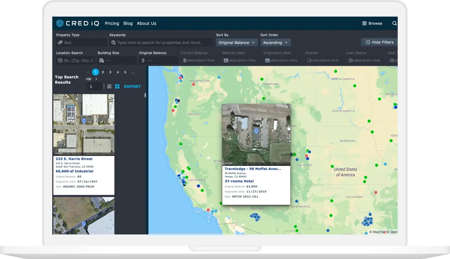Image resolution: width=450 pixels, height=259 pixels.
Task: Click the MapTiler attribution link
Action: point(378,232)
